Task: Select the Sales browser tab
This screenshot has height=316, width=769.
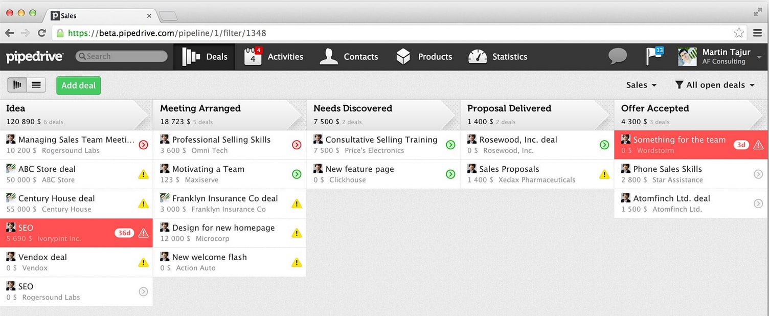Action: pos(100,16)
